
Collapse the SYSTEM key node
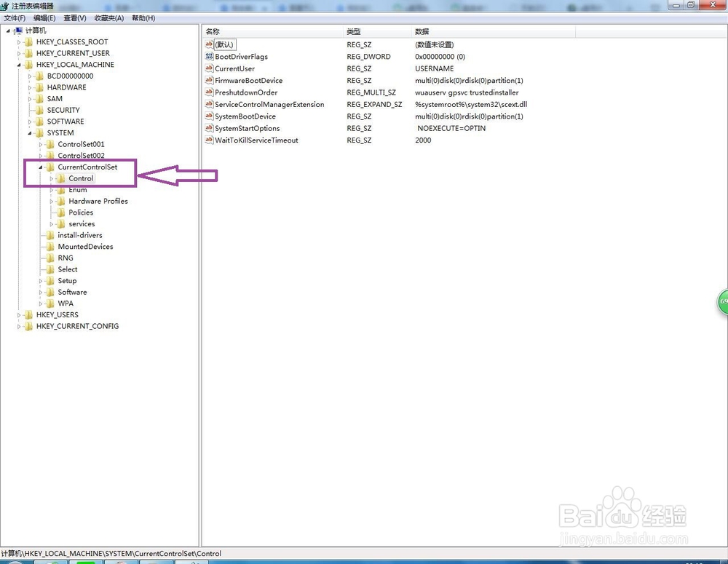click(30, 133)
